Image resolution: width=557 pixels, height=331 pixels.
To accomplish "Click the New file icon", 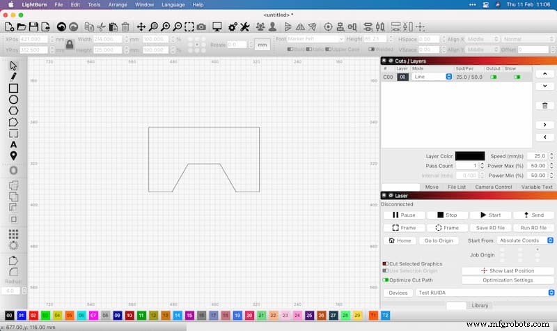I will coord(10,27).
